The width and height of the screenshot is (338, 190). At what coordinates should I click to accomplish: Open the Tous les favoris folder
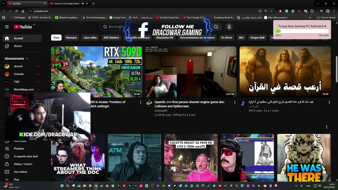(x=326, y=18)
